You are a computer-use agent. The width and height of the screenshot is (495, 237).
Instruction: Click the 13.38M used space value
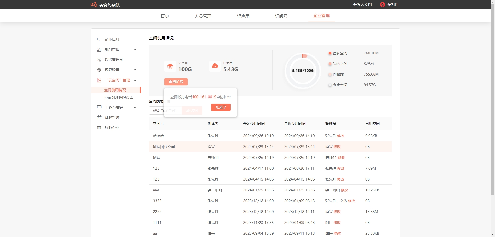[372, 212]
